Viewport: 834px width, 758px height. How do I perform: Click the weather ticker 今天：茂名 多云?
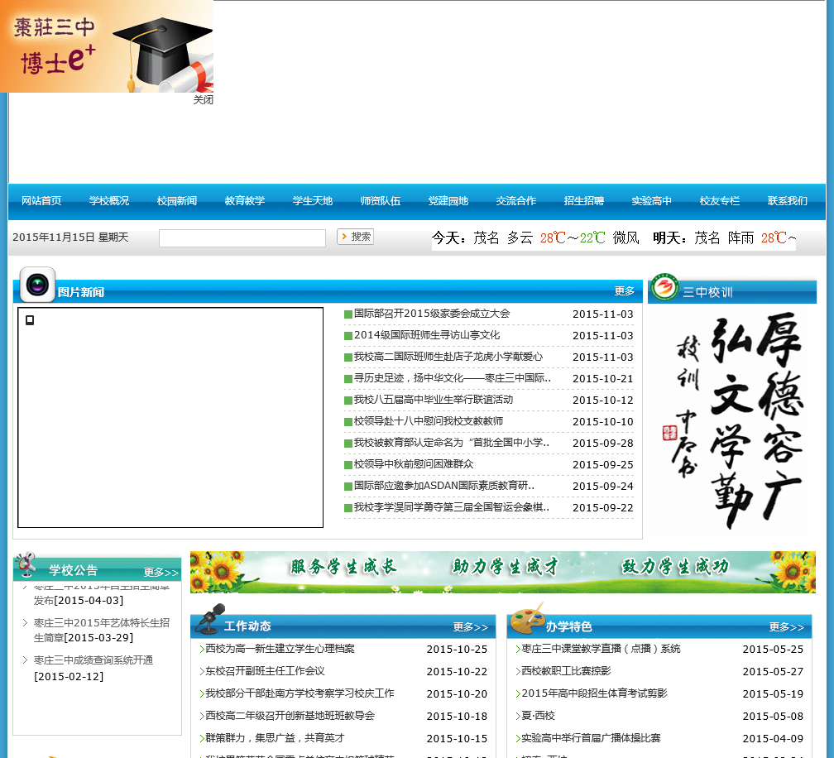coord(613,237)
